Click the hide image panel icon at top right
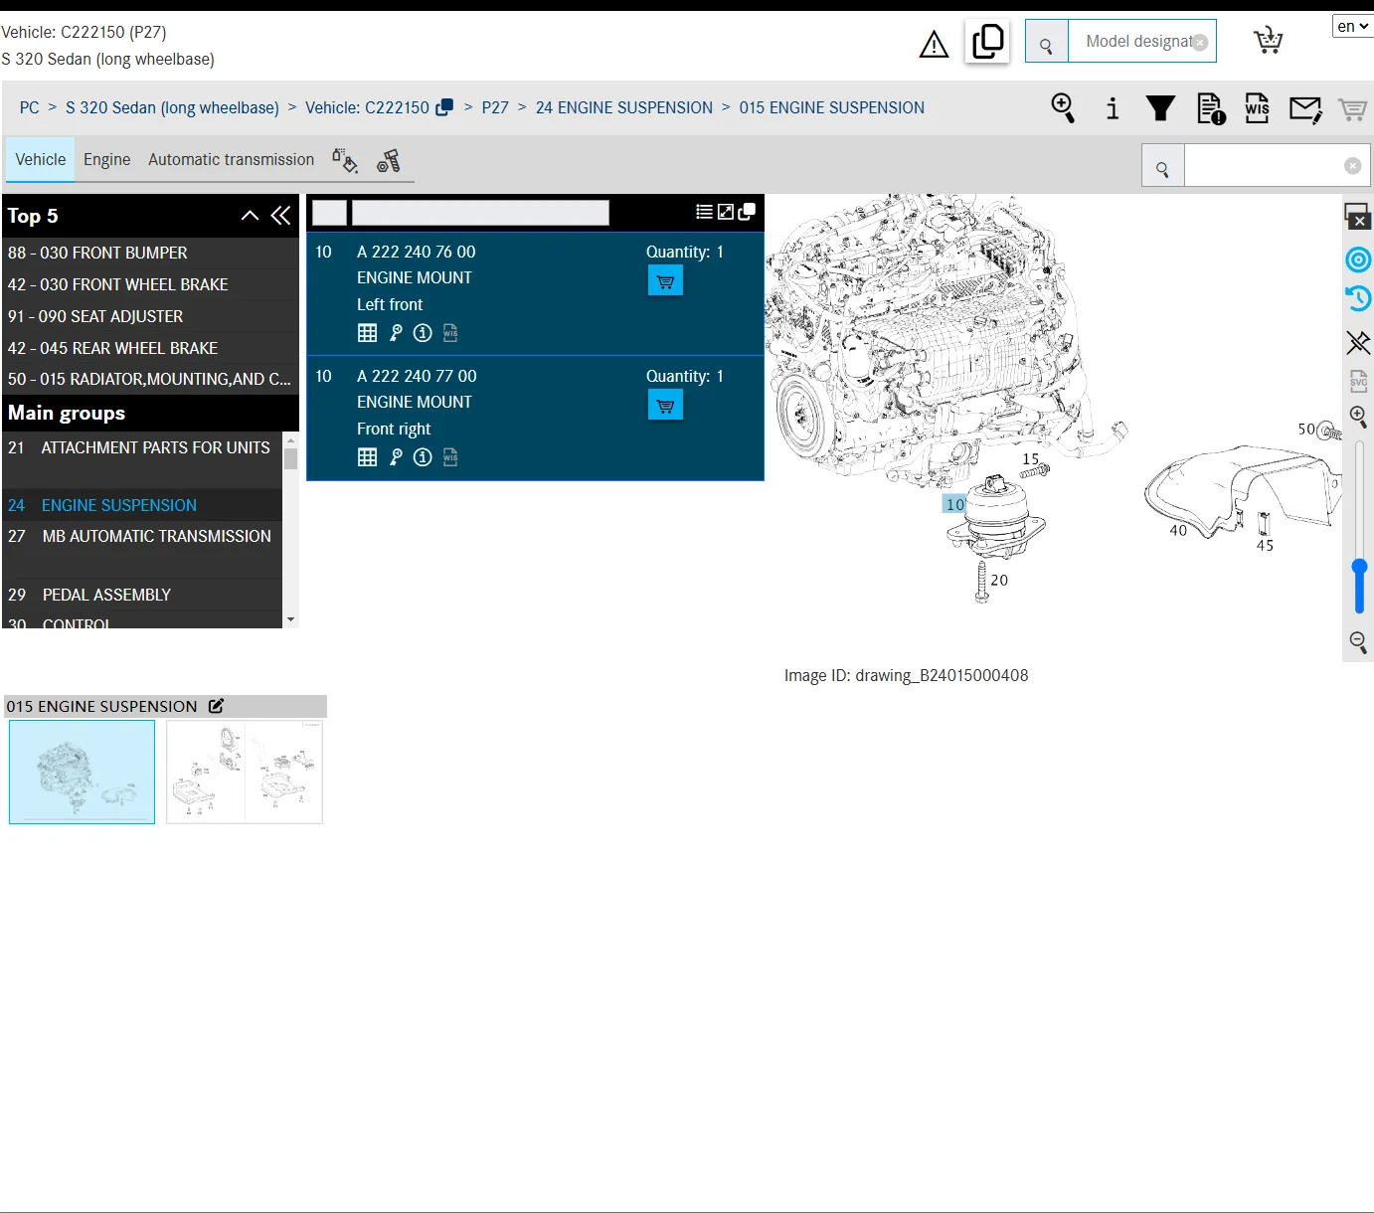The image size is (1374, 1213). [1358, 216]
